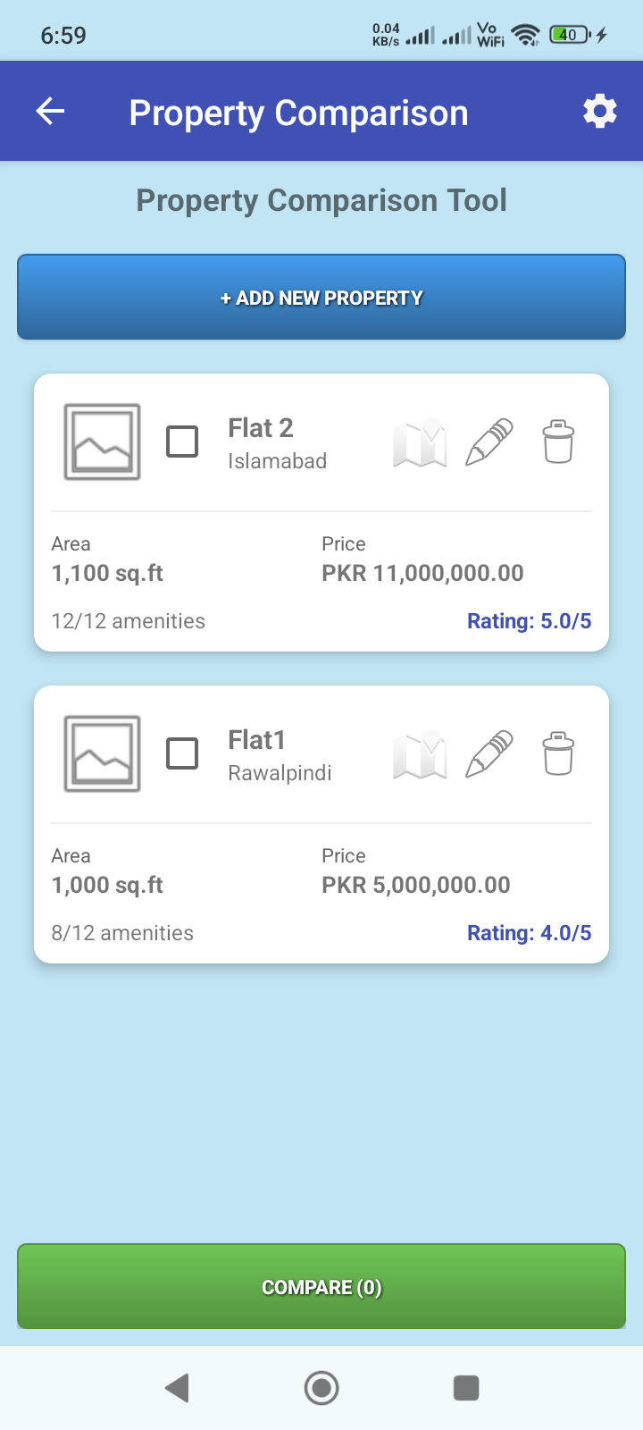The height and width of the screenshot is (1430, 643).
Task: Edit Flat1 with pencil icon
Action: click(x=489, y=754)
